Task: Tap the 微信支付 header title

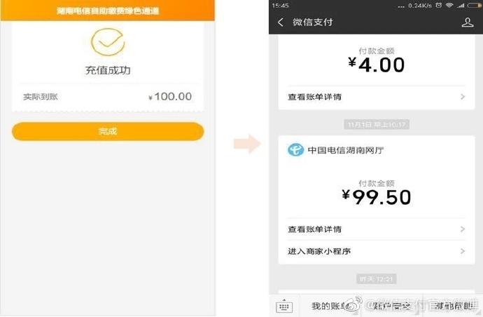Action: point(314,22)
